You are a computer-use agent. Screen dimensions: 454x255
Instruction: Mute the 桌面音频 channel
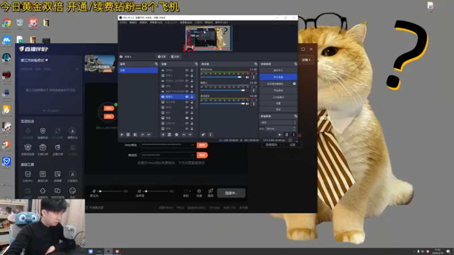[247, 104]
